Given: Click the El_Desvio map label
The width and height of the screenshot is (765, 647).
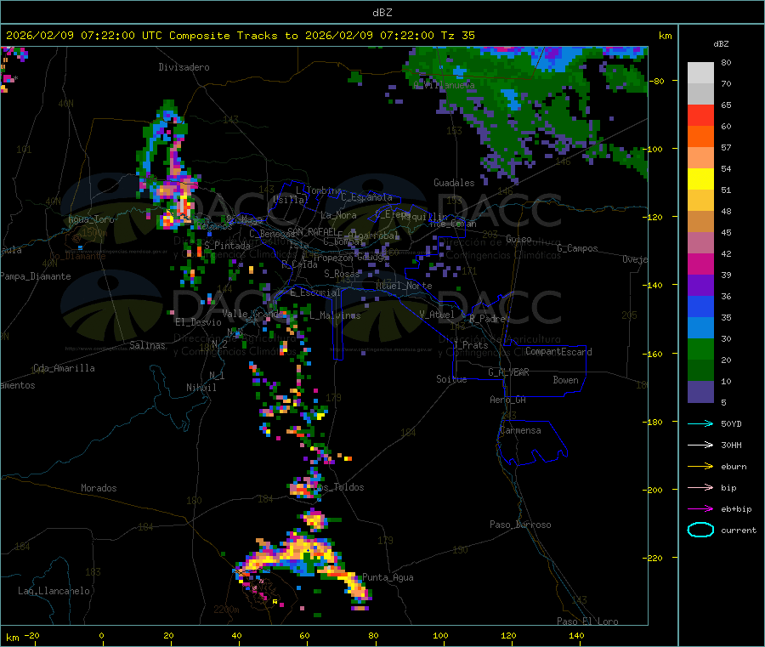Looking at the screenshot, I should point(198,322).
